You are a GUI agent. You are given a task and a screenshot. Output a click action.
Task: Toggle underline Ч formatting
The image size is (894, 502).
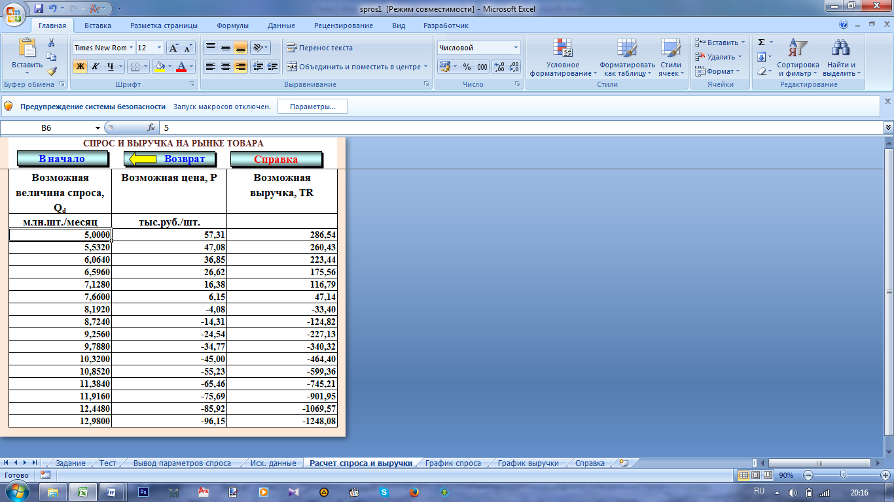(111, 67)
